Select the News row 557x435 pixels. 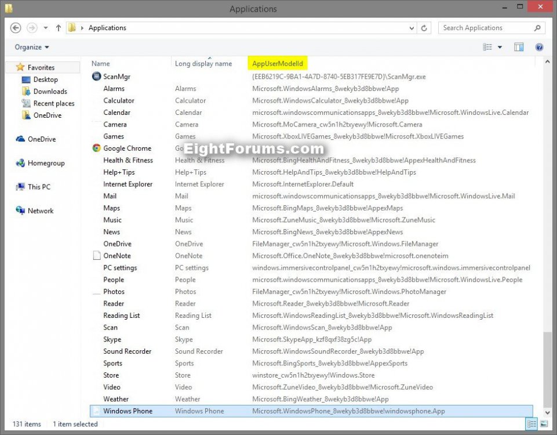point(311,232)
